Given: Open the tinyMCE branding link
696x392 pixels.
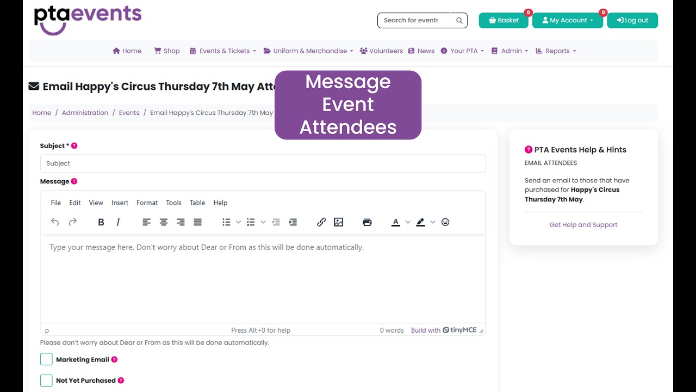Looking at the screenshot, I should pyautogui.click(x=444, y=330).
